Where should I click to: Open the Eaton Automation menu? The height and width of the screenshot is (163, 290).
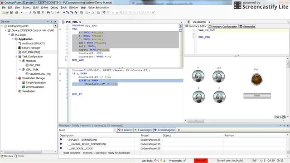pos(98,7)
